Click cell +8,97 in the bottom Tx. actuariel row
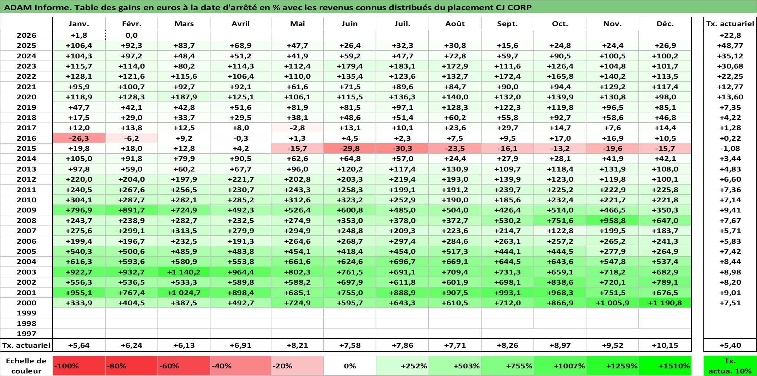The width and height of the screenshot is (757, 376). click(560, 345)
